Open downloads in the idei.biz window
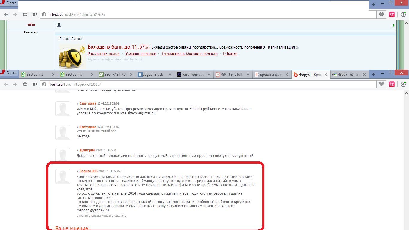This screenshot has width=409, height=230. (x=403, y=14)
